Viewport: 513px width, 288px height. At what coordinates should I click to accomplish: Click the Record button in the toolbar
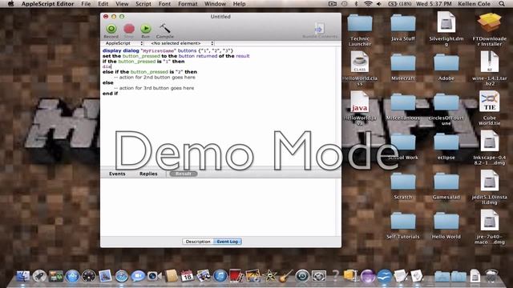(111, 31)
